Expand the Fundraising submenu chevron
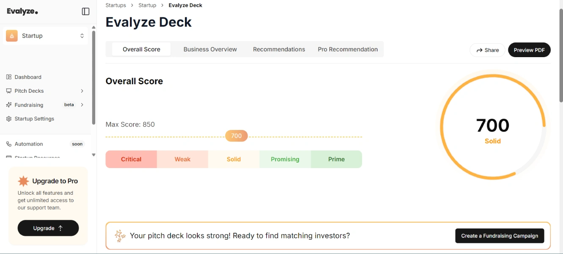 tap(82, 105)
